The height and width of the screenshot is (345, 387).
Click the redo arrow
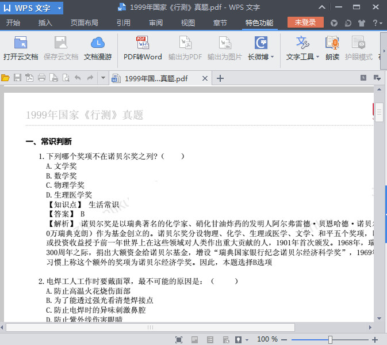coord(90,78)
